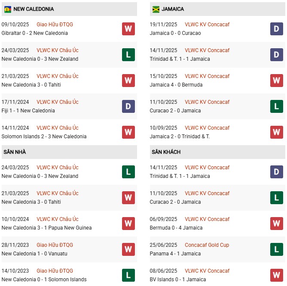Click the W badge for Papua New Guinea match
The height and width of the screenshot is (286, 287).
[128, 224]
